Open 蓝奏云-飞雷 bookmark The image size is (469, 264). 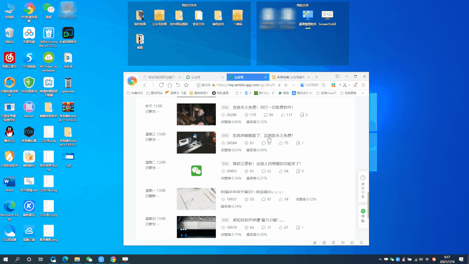(x=176, y=93)
